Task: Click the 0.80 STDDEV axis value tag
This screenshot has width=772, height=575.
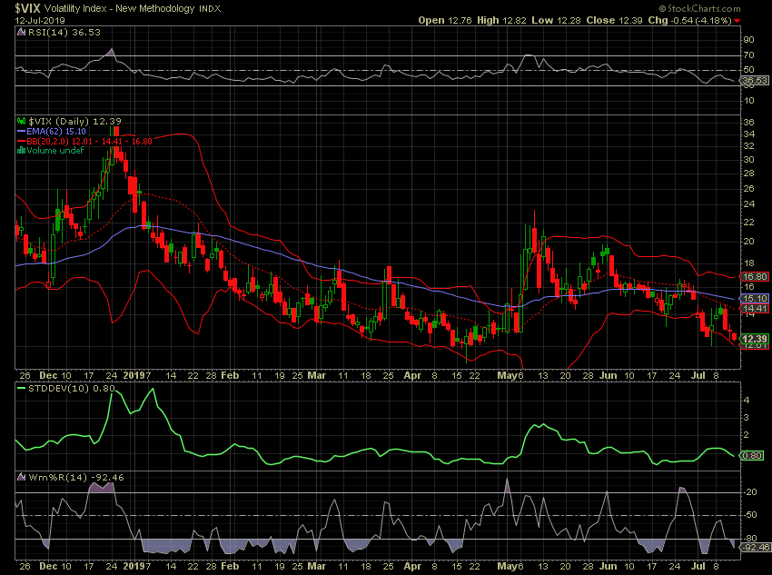Action: [753, 455]
